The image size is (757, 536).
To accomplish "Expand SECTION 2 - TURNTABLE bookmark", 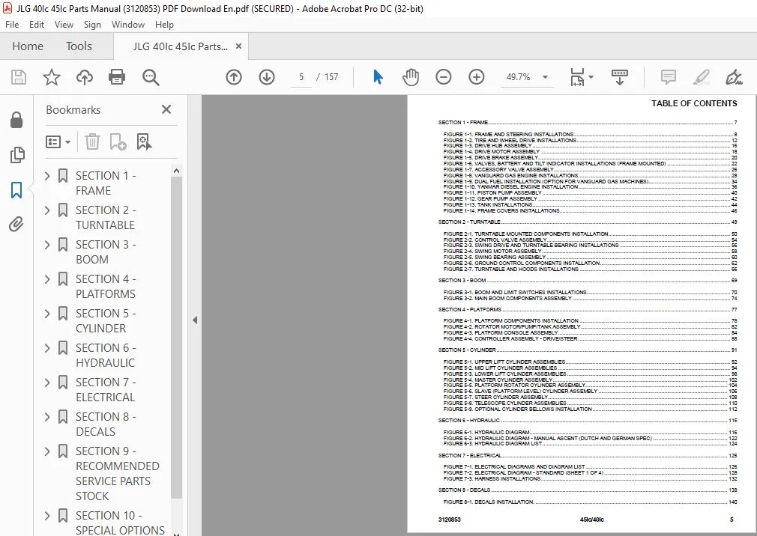I will [x=47, y=210].
